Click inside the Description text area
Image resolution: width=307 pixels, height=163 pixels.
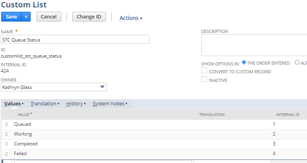pyautogui.click(x=254, y=45)
